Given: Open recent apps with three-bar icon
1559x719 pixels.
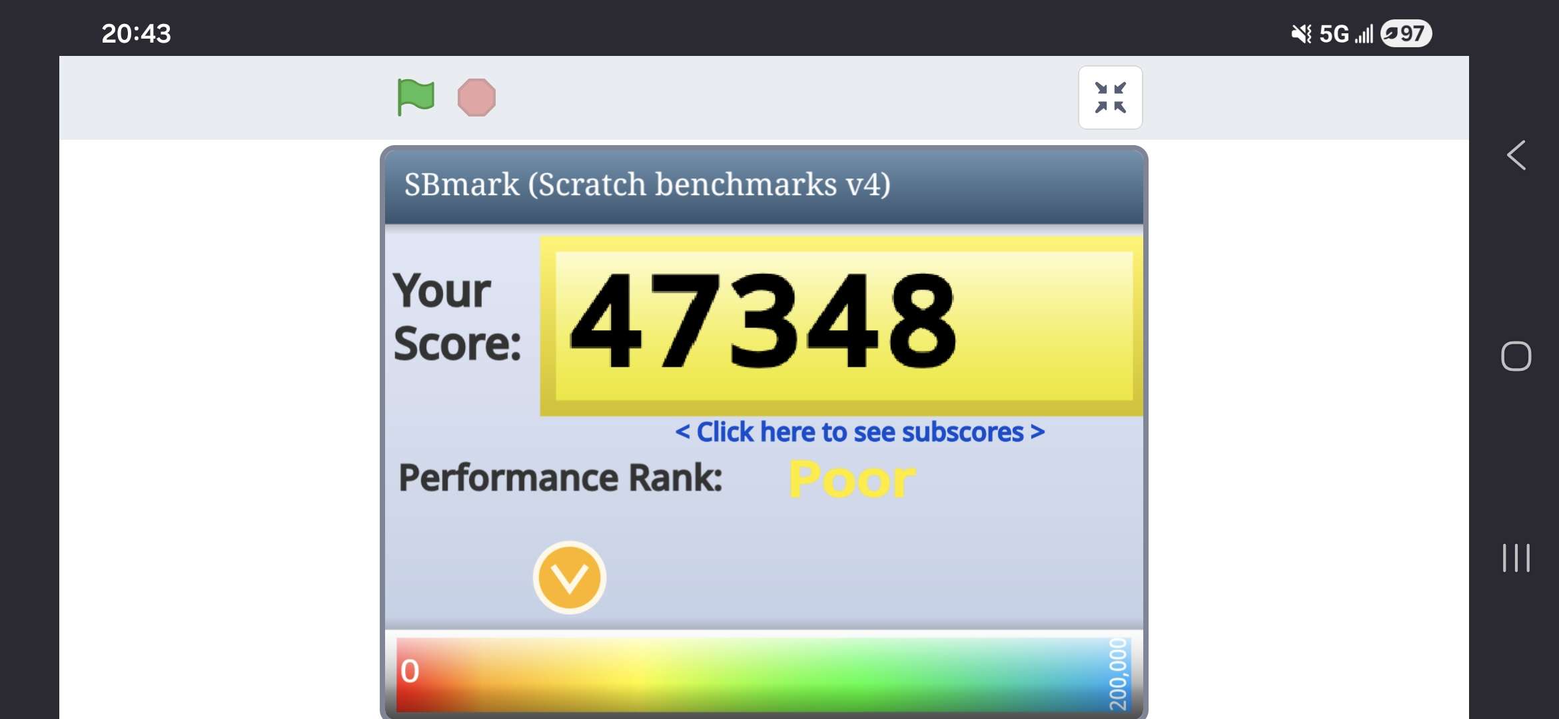Looking at the screenshot, I should [1516, 558].
